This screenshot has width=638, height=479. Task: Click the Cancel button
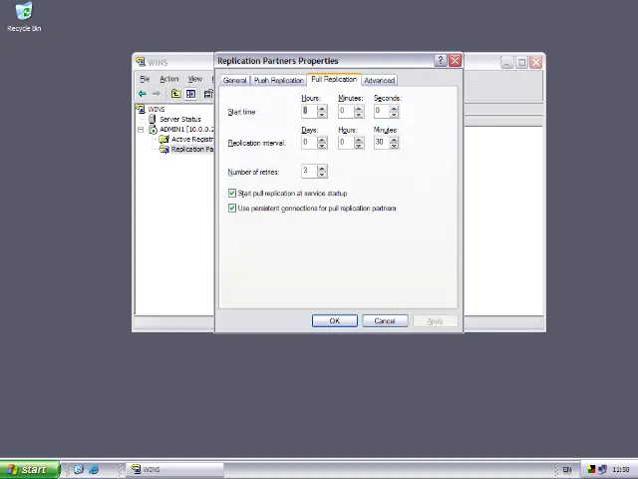[385, 320]
